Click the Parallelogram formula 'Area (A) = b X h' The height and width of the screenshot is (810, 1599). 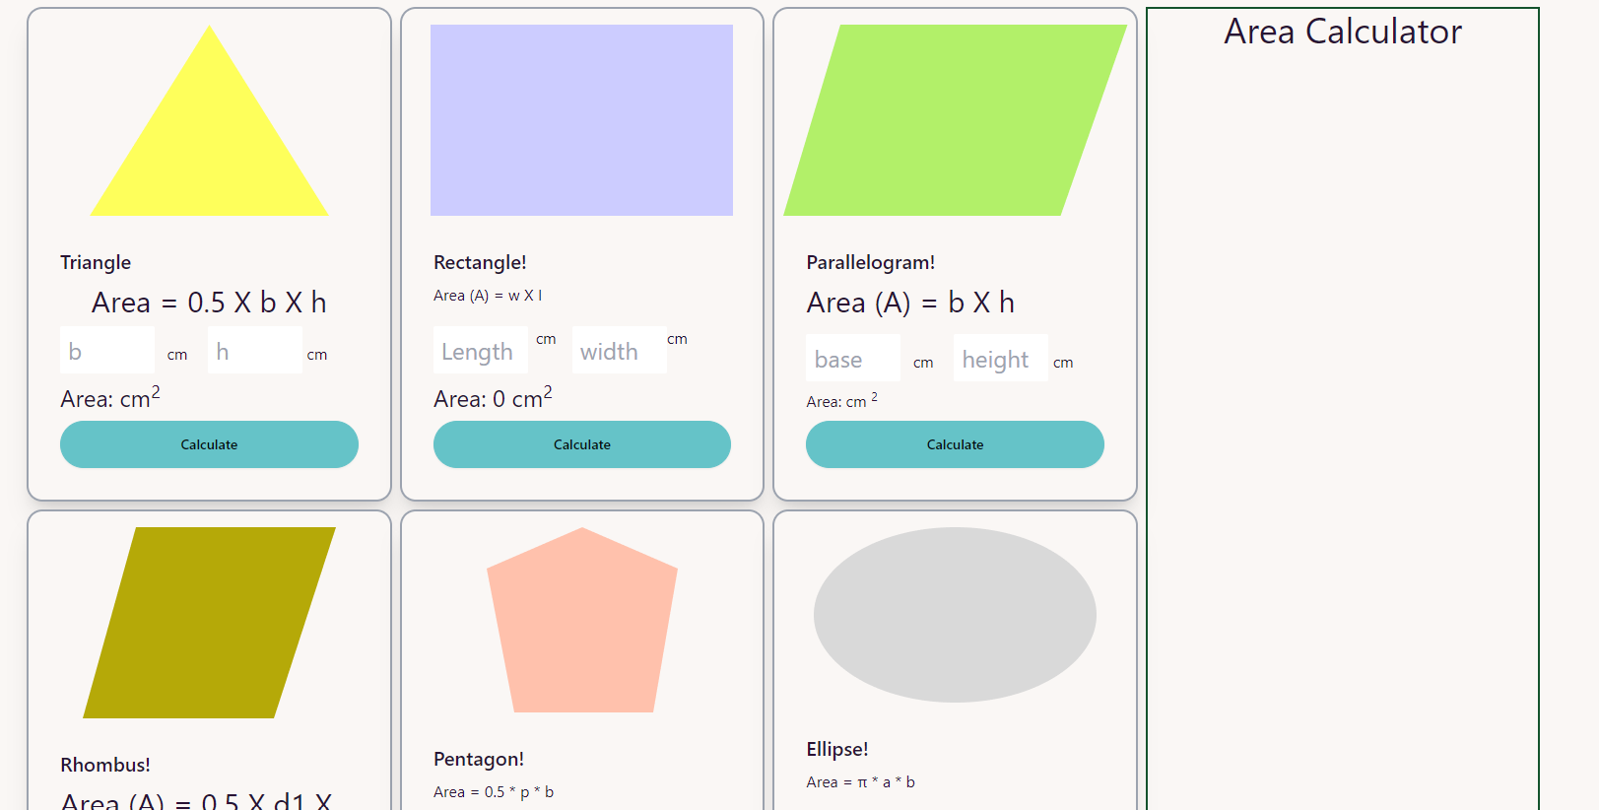[x=910, y=303]
